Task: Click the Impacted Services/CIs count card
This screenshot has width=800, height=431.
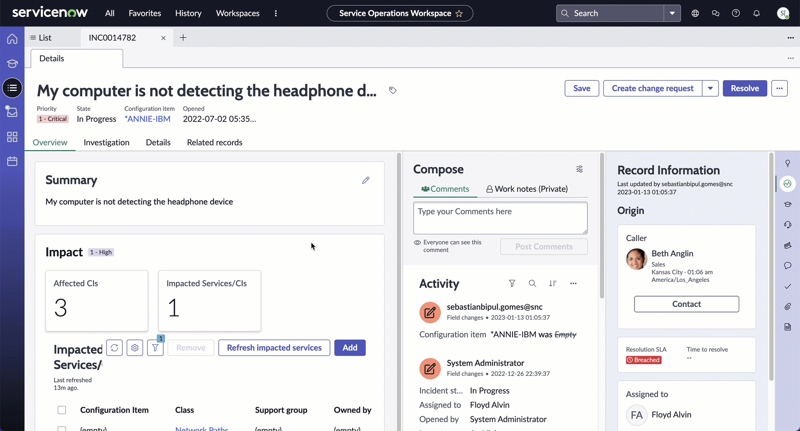Action: [x=209, y=301]
